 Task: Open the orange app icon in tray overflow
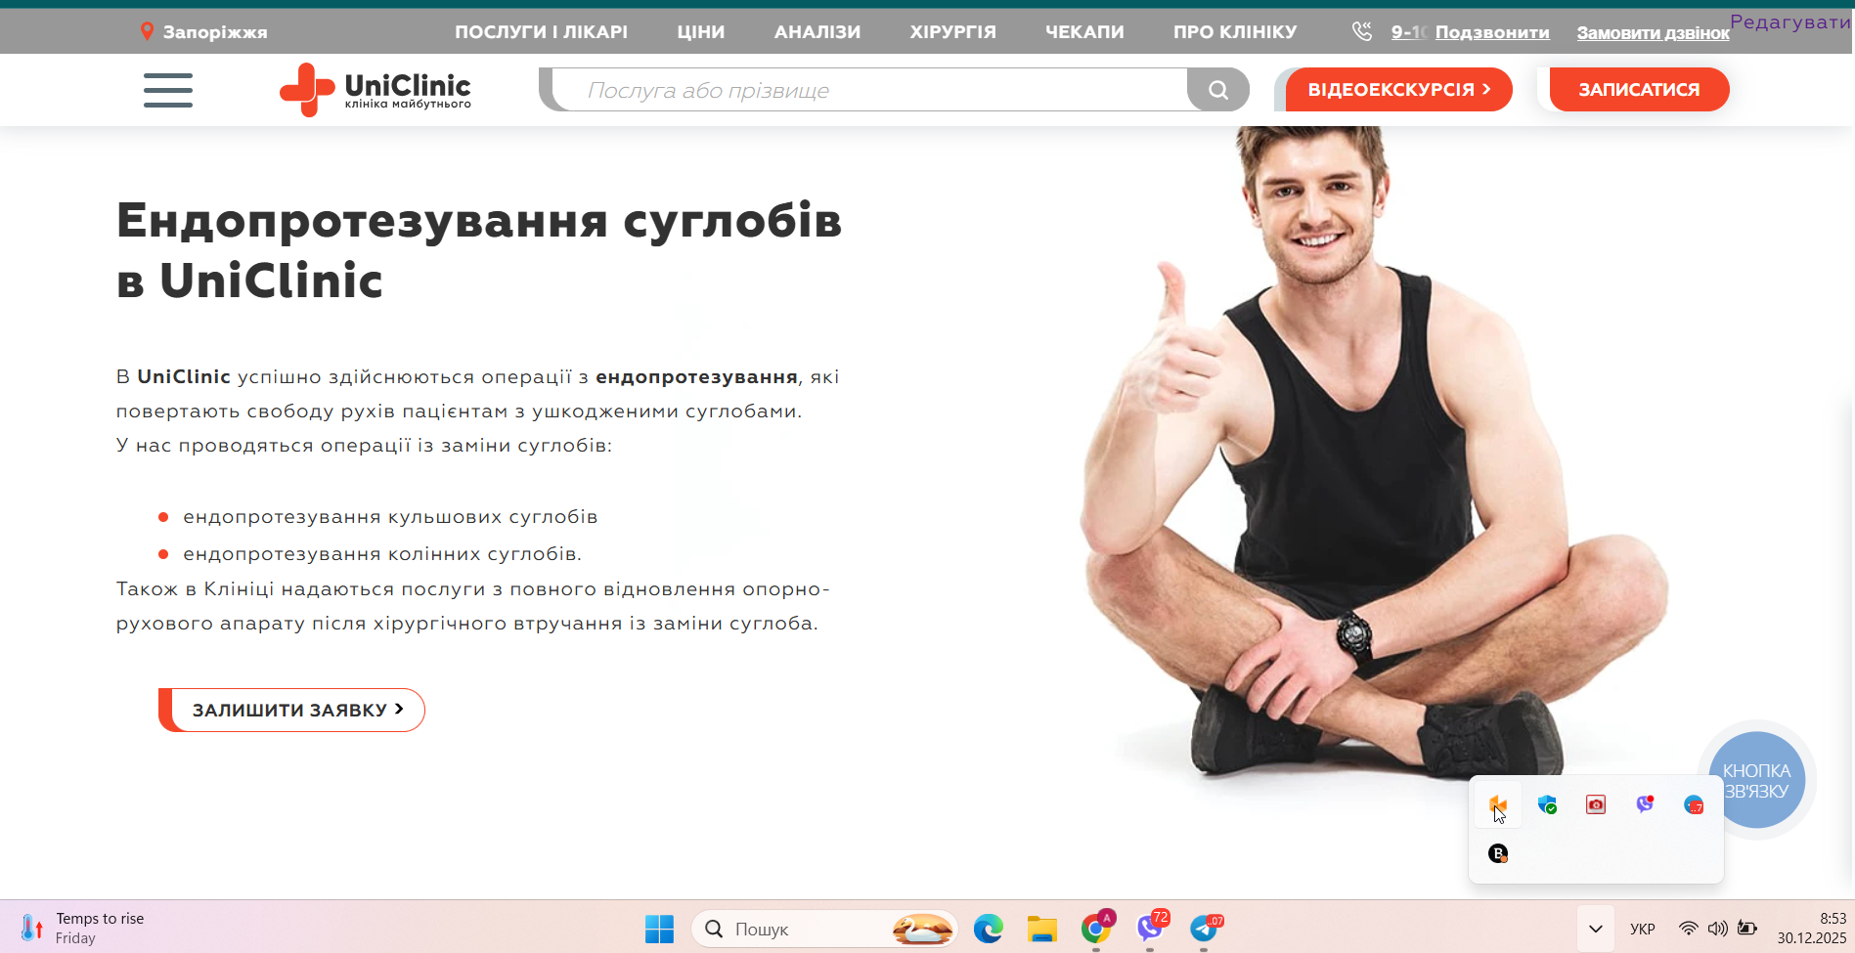click(1498, 804)
